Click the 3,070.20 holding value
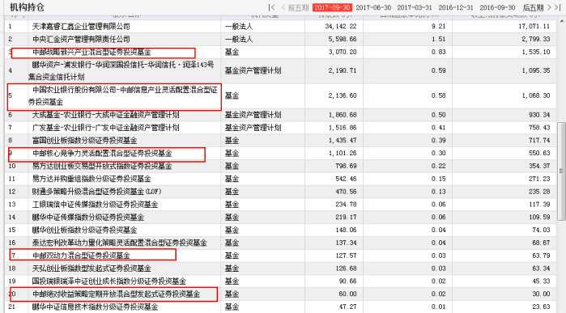Image resolution: width=566 pixels, height=313 pixels. (x=343, y=52)
